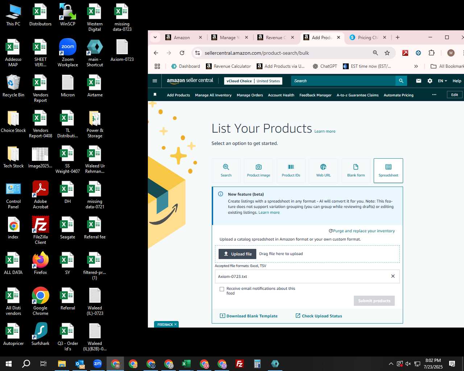Image resolution: width=464 pixels, height=371 pixels.
Task: Select the Web URL option
Action: (323, 171)
